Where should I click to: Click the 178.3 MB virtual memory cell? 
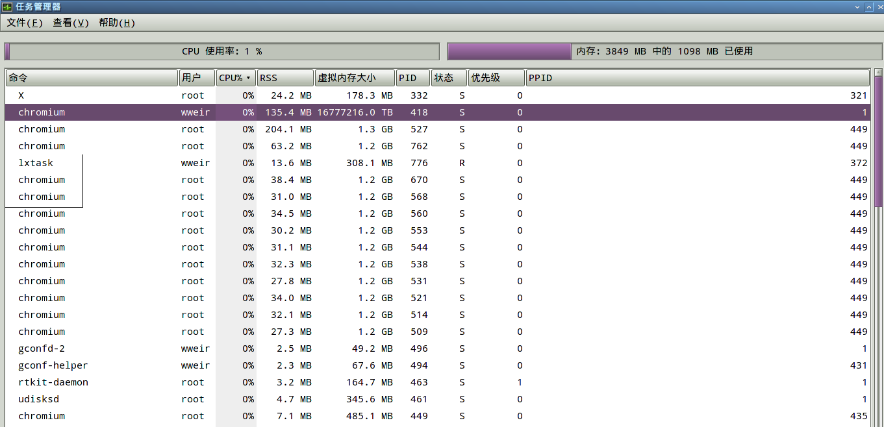[369, 95]
